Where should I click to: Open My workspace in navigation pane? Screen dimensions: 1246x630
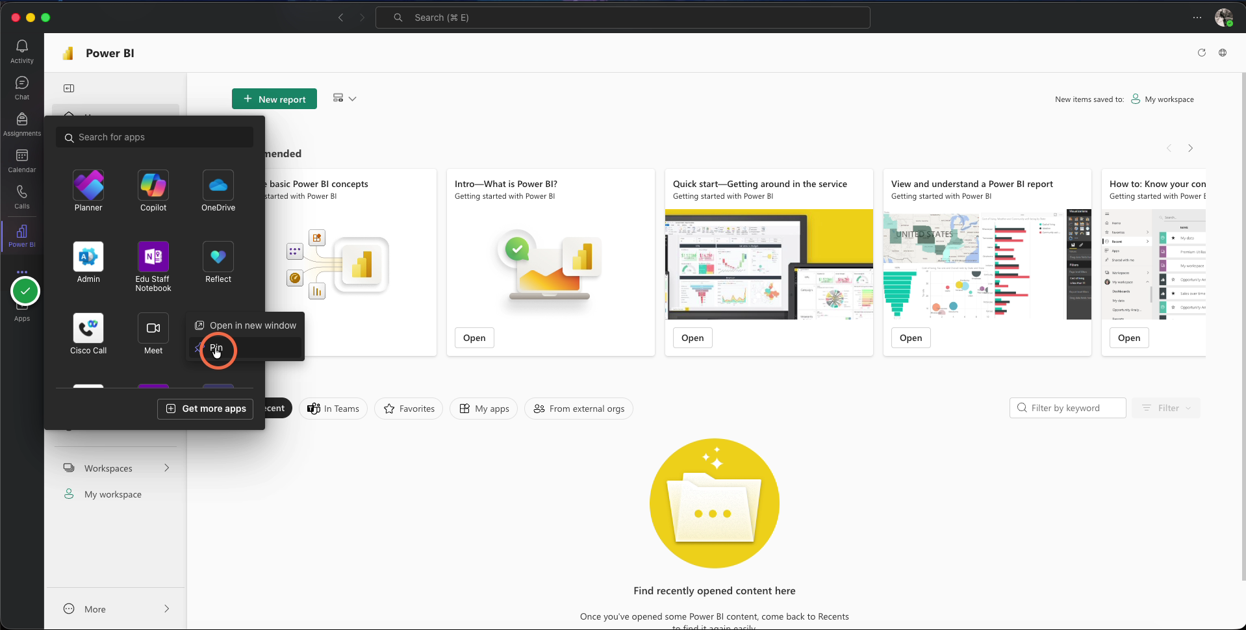[112, 494]
